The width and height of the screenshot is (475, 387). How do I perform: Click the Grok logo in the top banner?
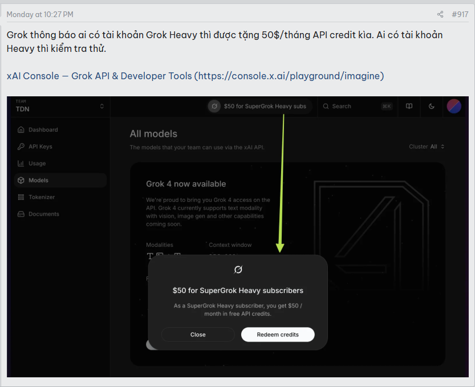[214, 106]
